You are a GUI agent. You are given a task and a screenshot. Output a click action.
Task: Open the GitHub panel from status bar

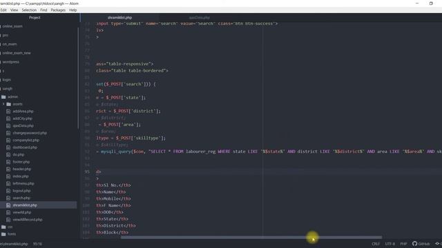421,244
